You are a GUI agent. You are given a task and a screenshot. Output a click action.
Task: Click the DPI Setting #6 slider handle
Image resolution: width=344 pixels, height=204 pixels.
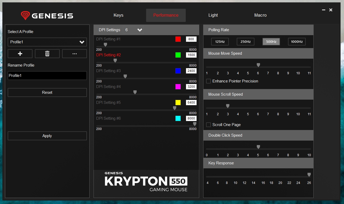coord(195,124)
